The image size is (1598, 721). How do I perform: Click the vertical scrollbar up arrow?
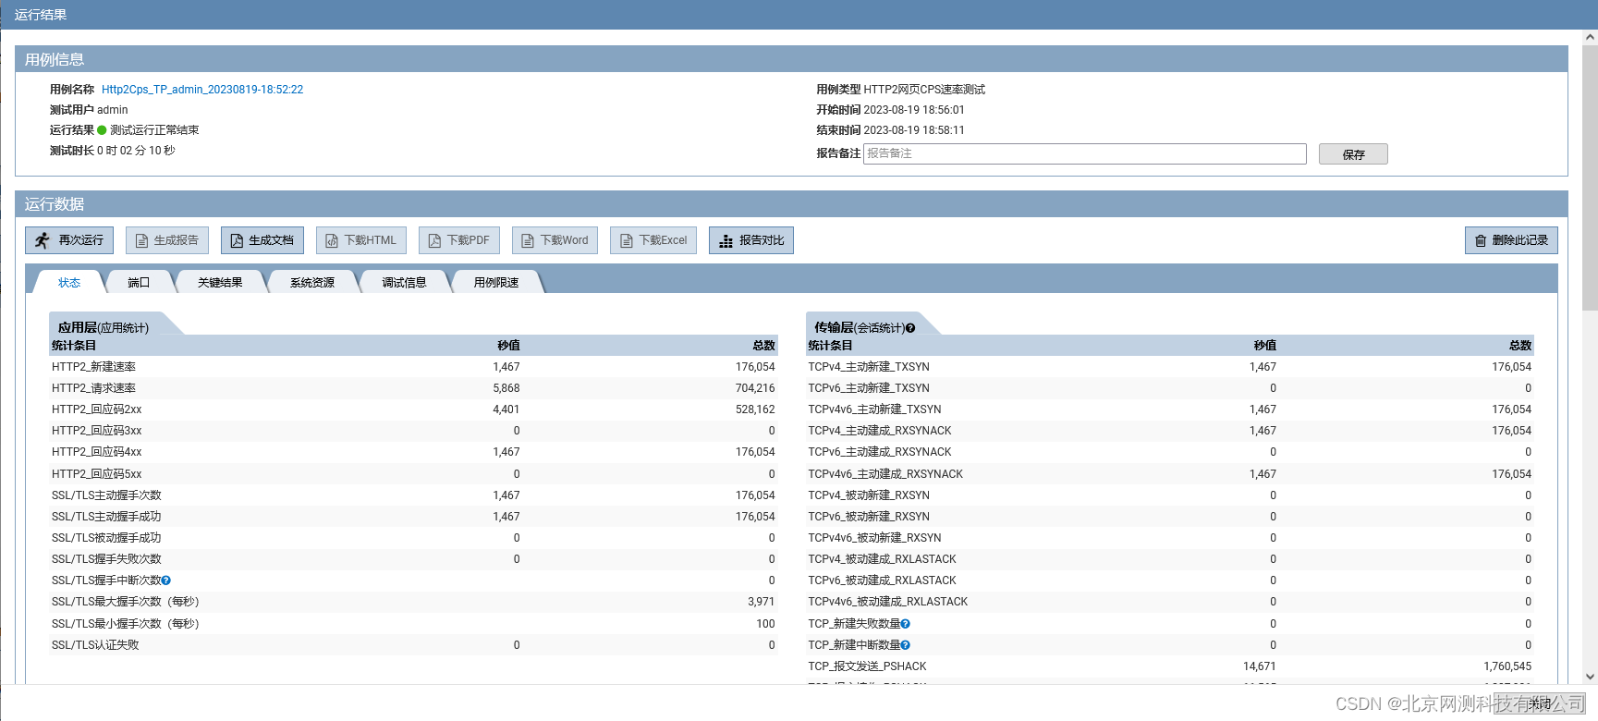click(1590, 38)
